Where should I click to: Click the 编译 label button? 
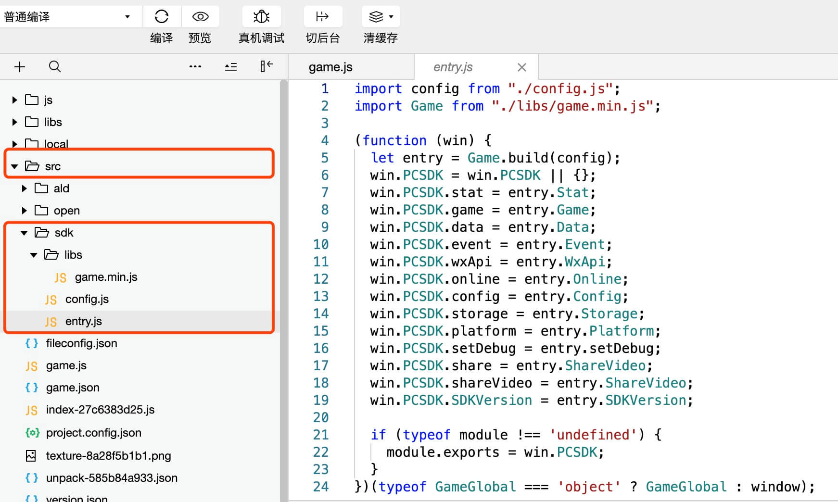162,38
